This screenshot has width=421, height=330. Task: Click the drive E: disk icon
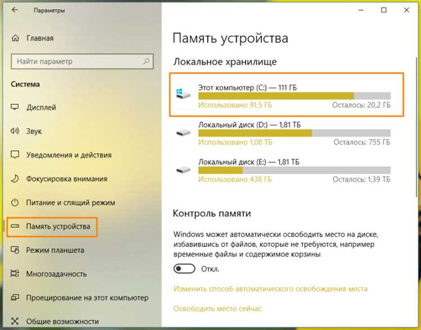click(x=183, y=169)
